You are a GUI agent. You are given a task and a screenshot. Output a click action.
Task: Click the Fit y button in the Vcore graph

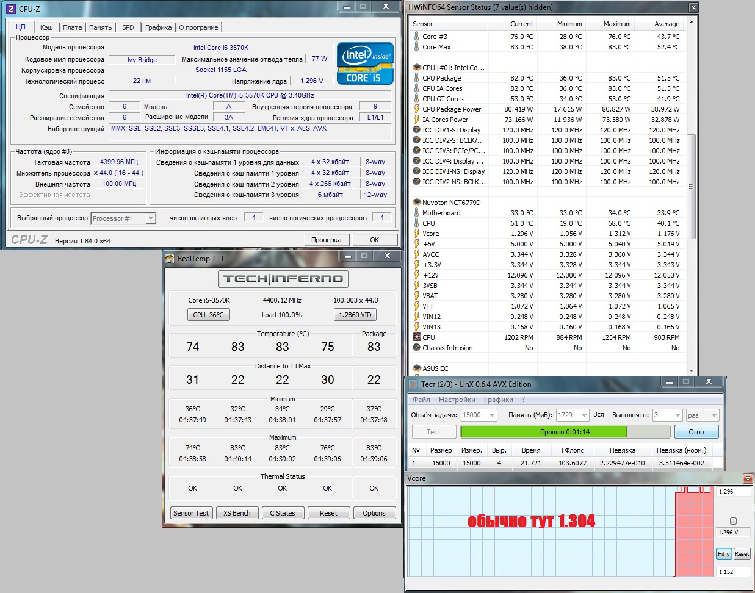tap(724, 554)
